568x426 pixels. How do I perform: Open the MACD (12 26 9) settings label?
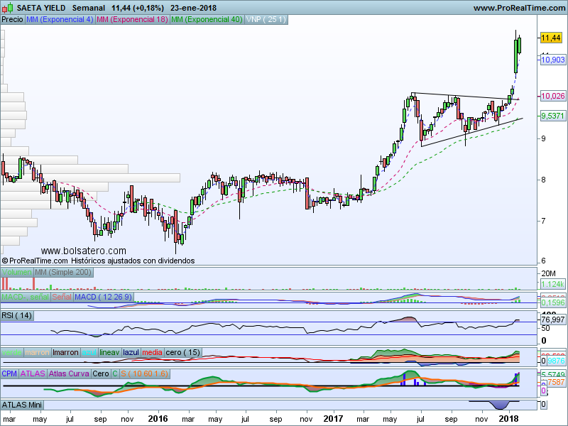[x=104, y=295]
